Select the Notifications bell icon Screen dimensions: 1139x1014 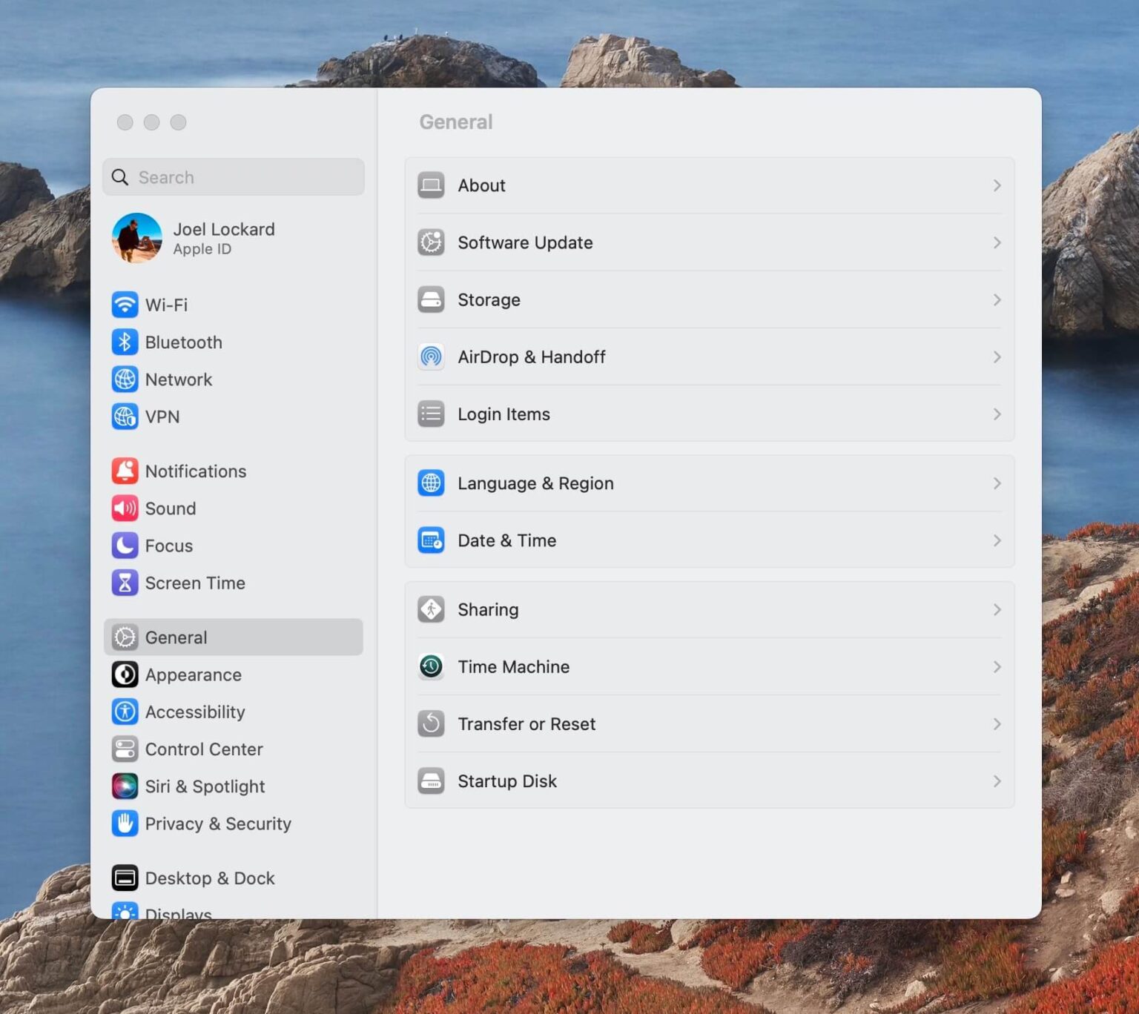click(x=125, y=471)
